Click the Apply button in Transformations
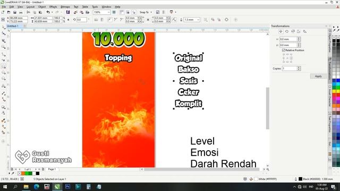Viewport: 340px width, 191px height. pyautogui.click(x=318, y=76)
